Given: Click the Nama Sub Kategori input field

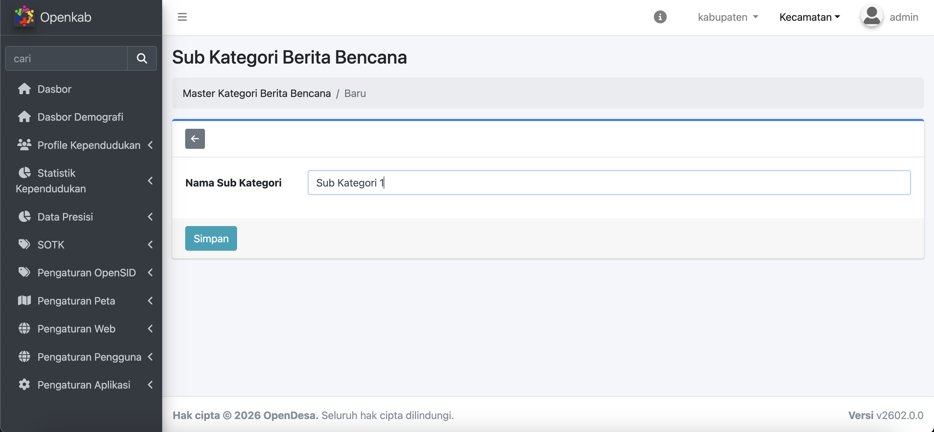Looking at the screenshot, I should coord(609,183).
